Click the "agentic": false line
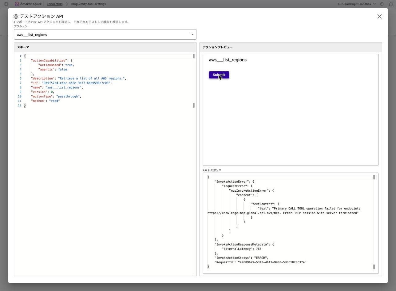396x291 pixels. (53, 70)
